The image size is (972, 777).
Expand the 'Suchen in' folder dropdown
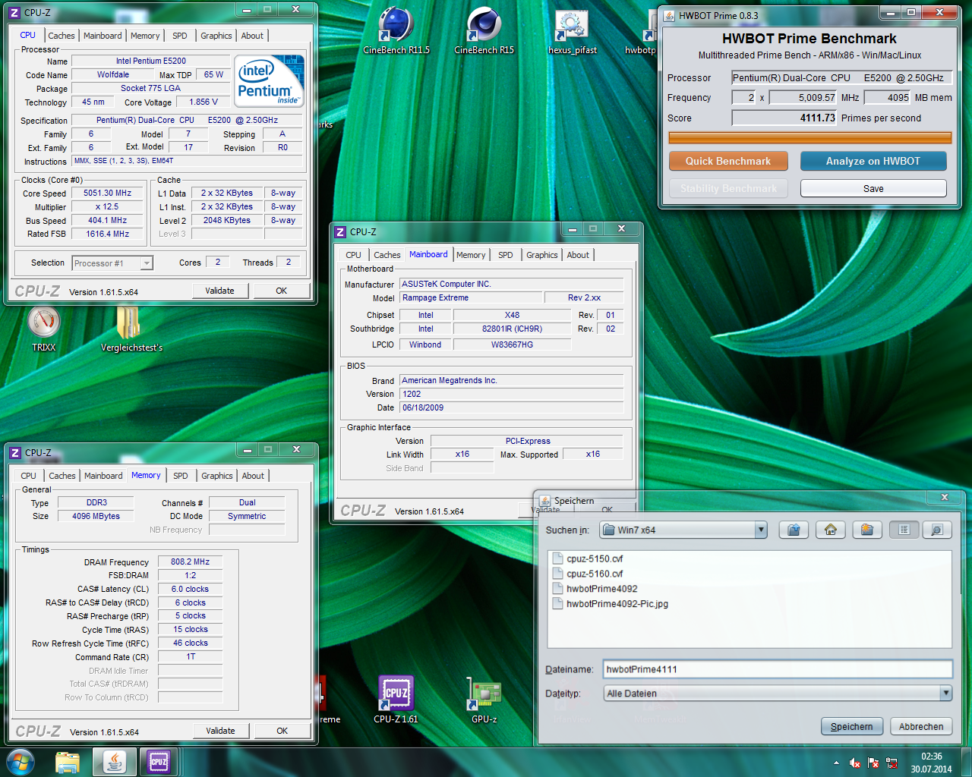coord(761,530)
